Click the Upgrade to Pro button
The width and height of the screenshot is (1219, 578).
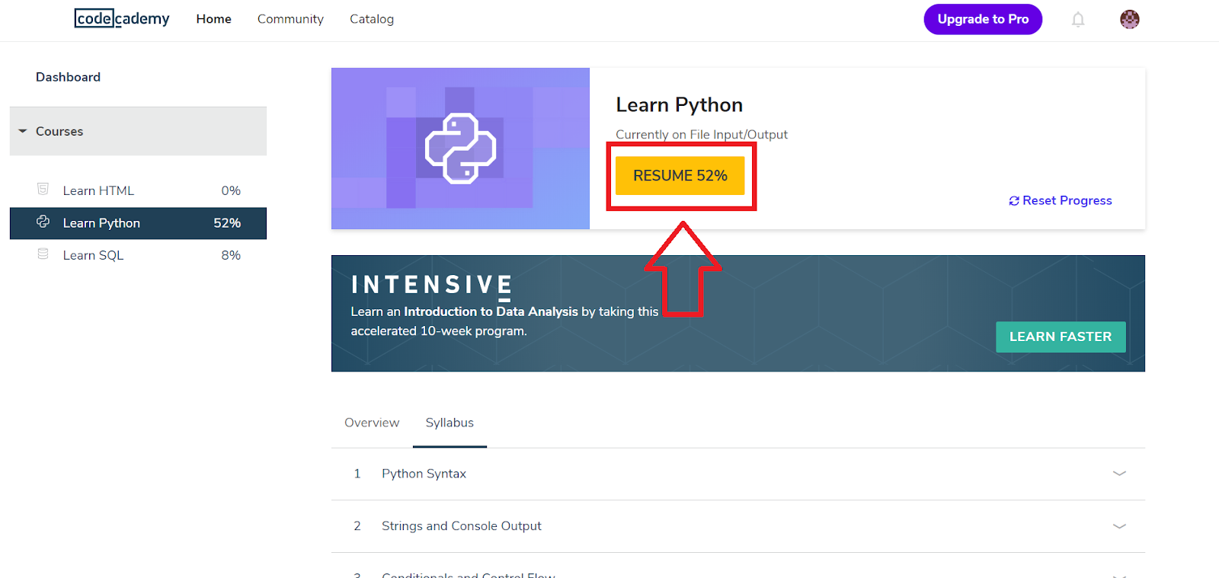[x=983, y=19]
